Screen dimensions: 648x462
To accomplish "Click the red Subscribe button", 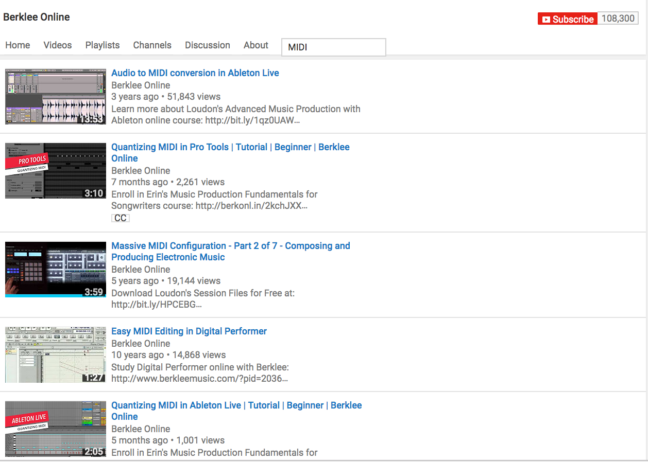I will tap(567, 19).
